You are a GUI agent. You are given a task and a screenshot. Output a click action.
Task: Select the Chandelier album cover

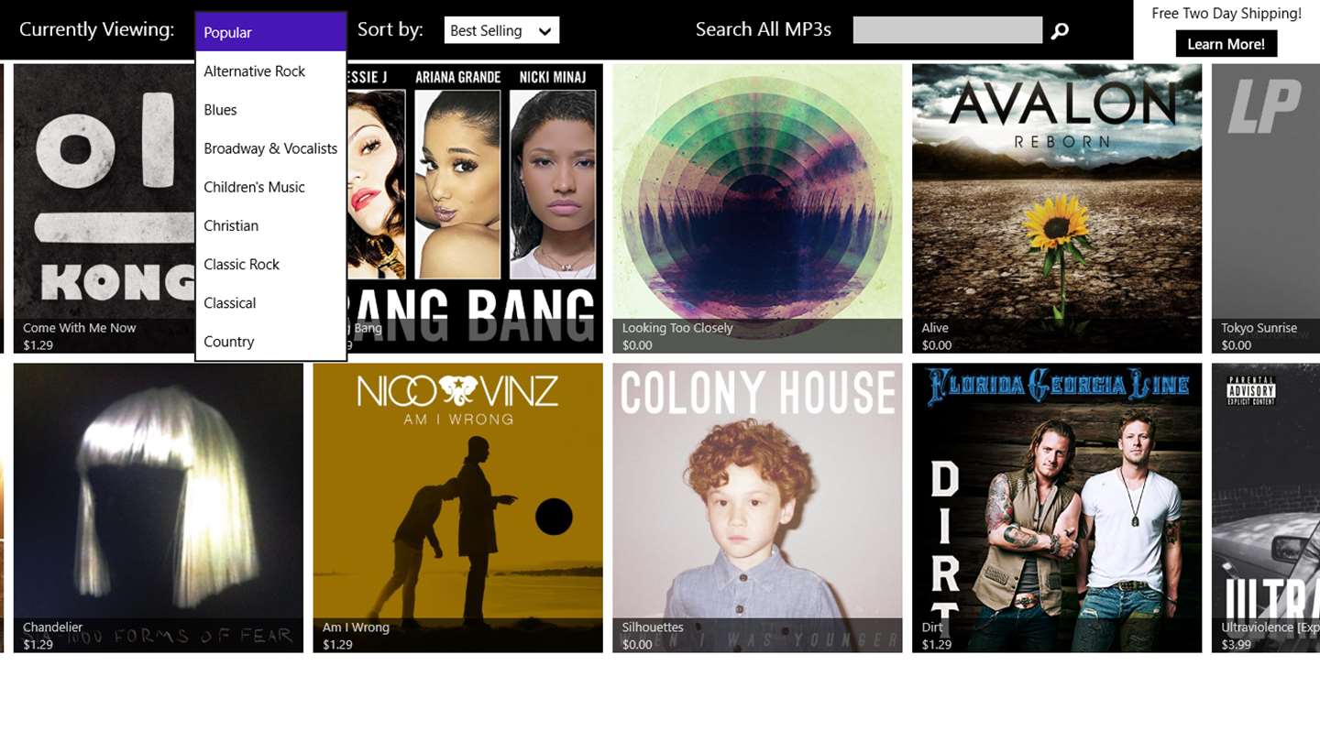click(x=159, y=507)
